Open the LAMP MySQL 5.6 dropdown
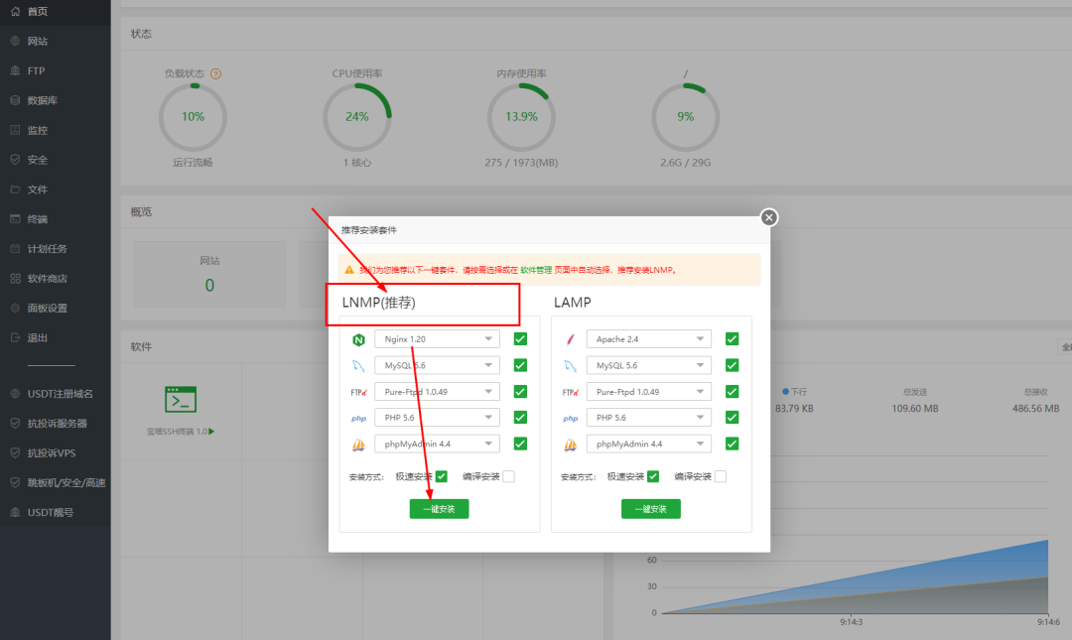This screenshot has width=1072, height=640. tap(649, 365)
